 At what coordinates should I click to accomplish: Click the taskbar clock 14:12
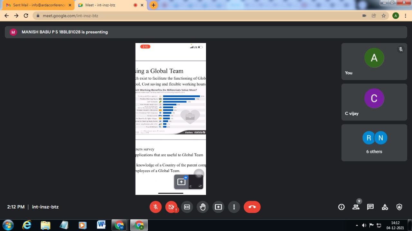[x=395, y=225]
